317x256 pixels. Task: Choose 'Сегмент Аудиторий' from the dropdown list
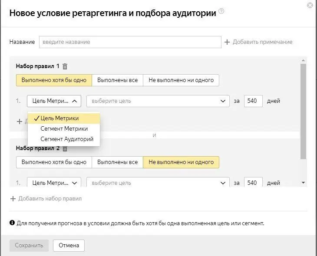tap(64, 139)
